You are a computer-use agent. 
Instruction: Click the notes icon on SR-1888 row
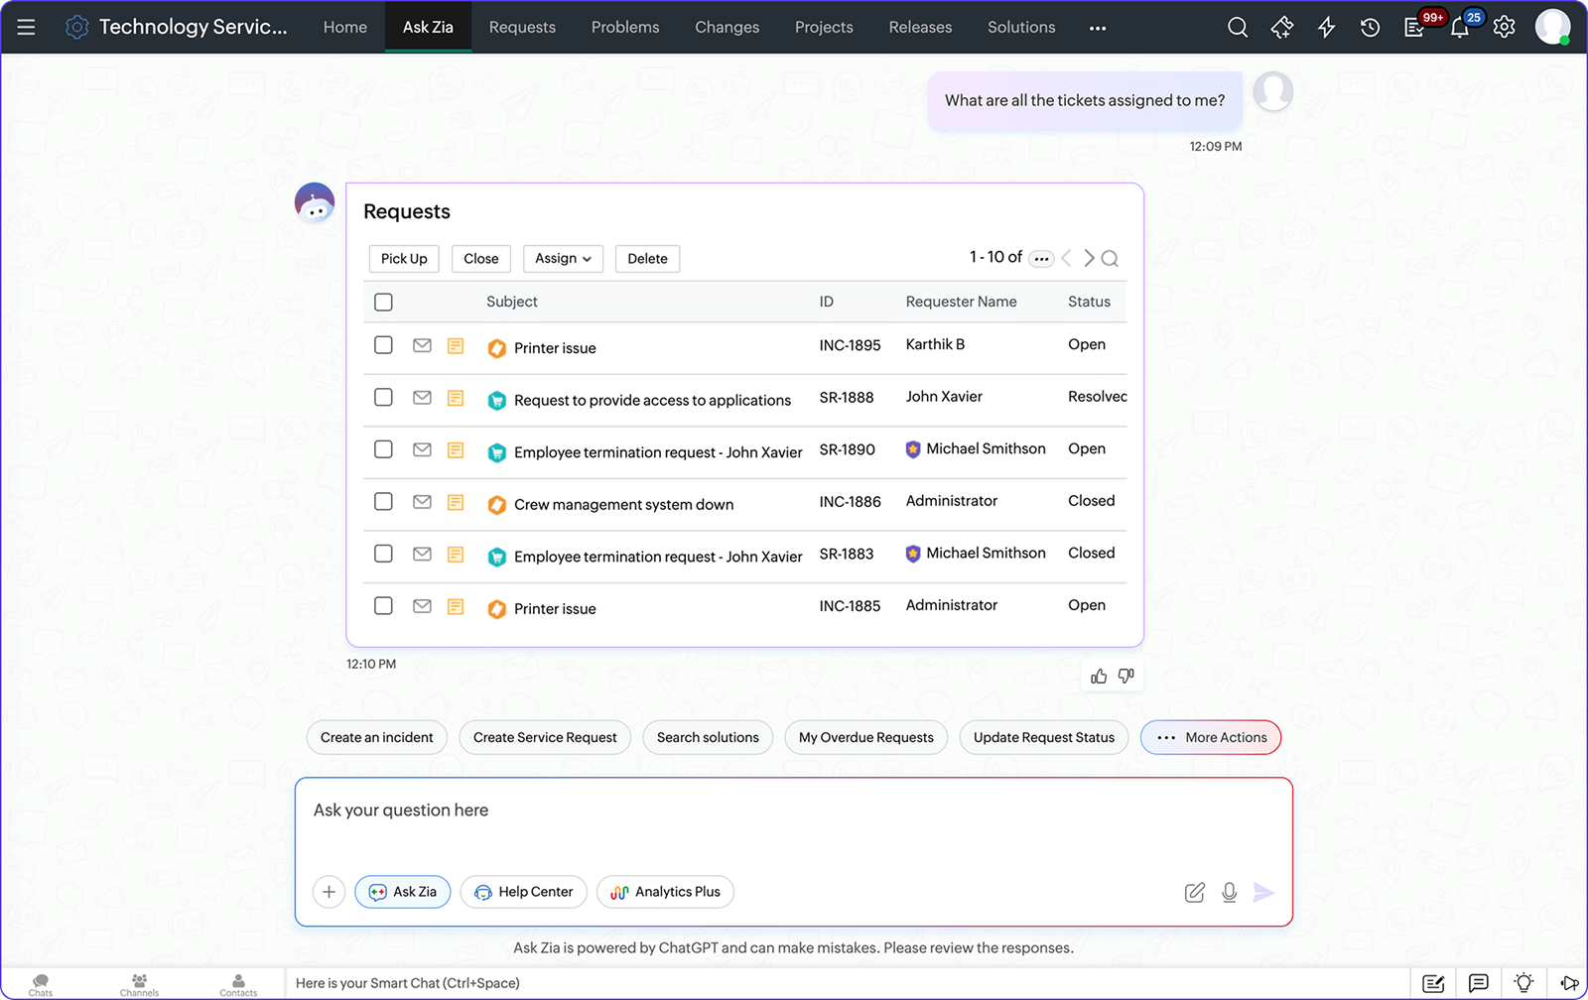coord(456,398)
